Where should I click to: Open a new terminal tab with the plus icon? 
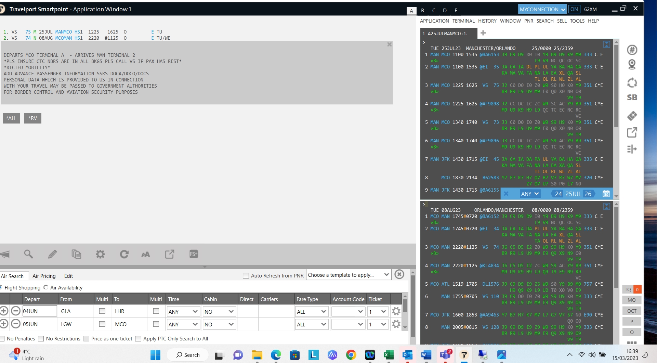click(483, 33)
